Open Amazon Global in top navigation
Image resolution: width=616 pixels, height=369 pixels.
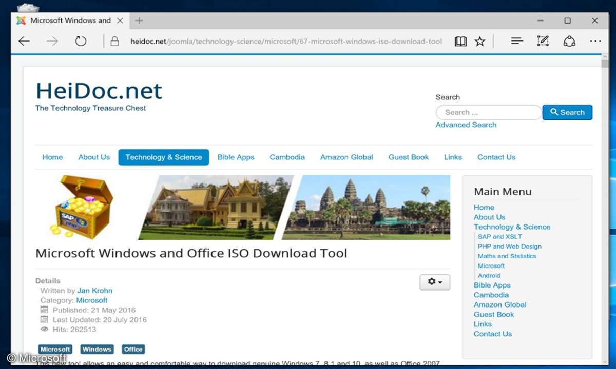[x=346, y=157]
